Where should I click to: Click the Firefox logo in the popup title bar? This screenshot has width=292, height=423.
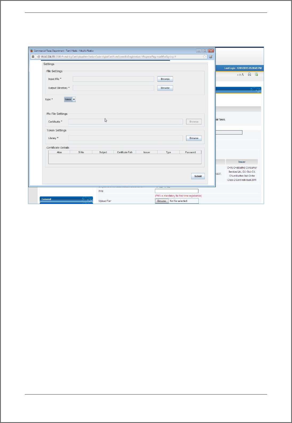pyautogui.click(x=31, y=51)
